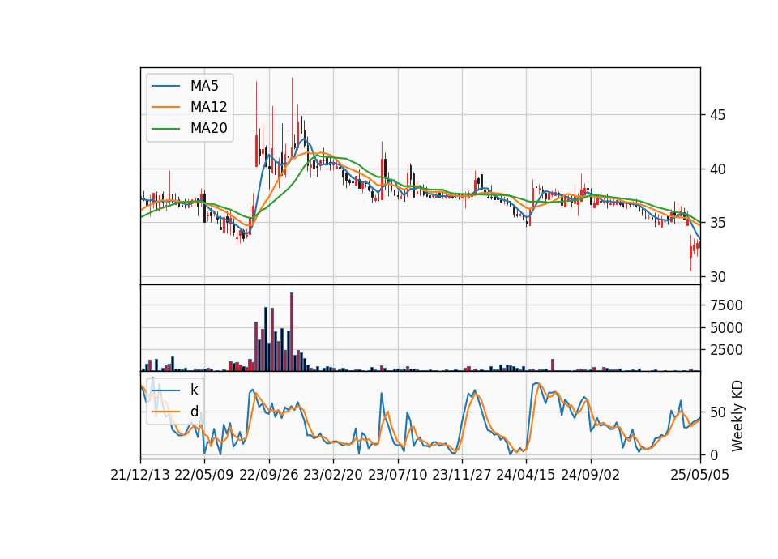Click the orange MA12 legend line sample
The height and width of the screenshot is (559, 778).
[x=165, y=107]
